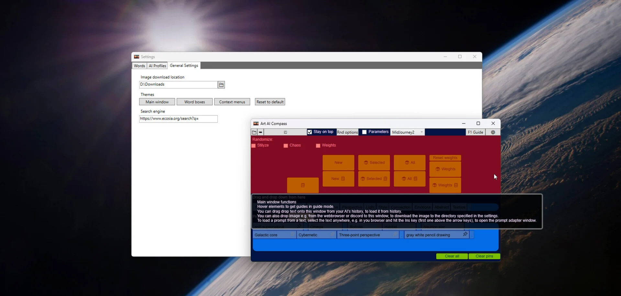Pin the Galactic core word box

tap(292, 235)
